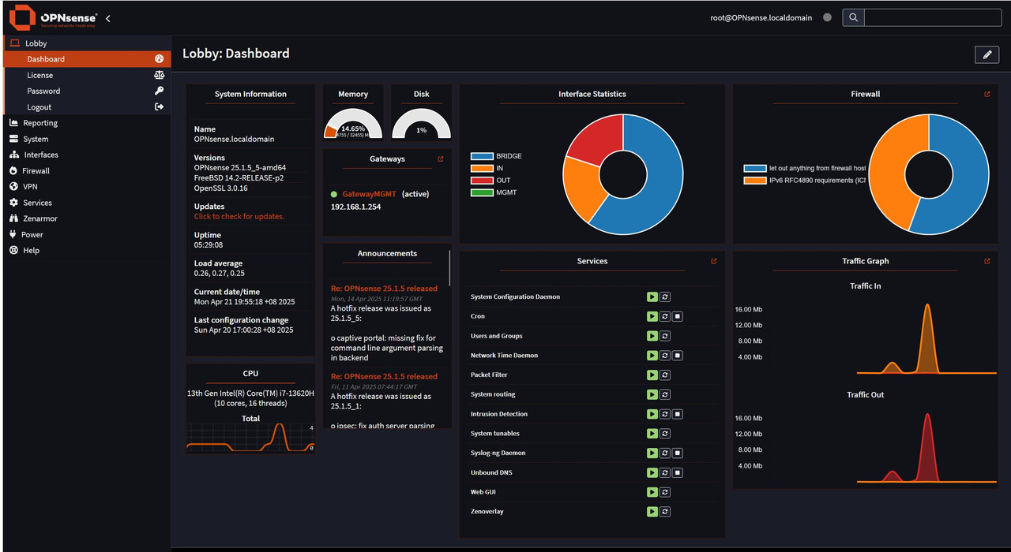The image size is (1011, 552).
Task: Open the Gateways widget external link icon
Action: (x=441, y=159)
